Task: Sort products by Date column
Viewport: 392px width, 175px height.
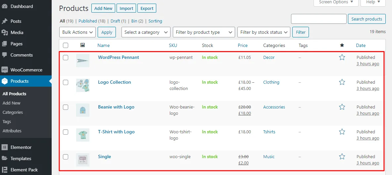Action: click(x=361, y=45)
